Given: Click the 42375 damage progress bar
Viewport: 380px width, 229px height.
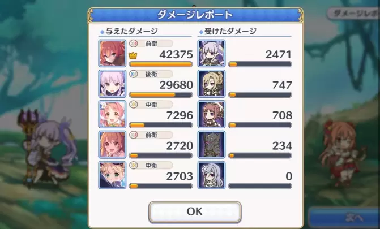Looking at the screenshot, I should click(161, 64).
